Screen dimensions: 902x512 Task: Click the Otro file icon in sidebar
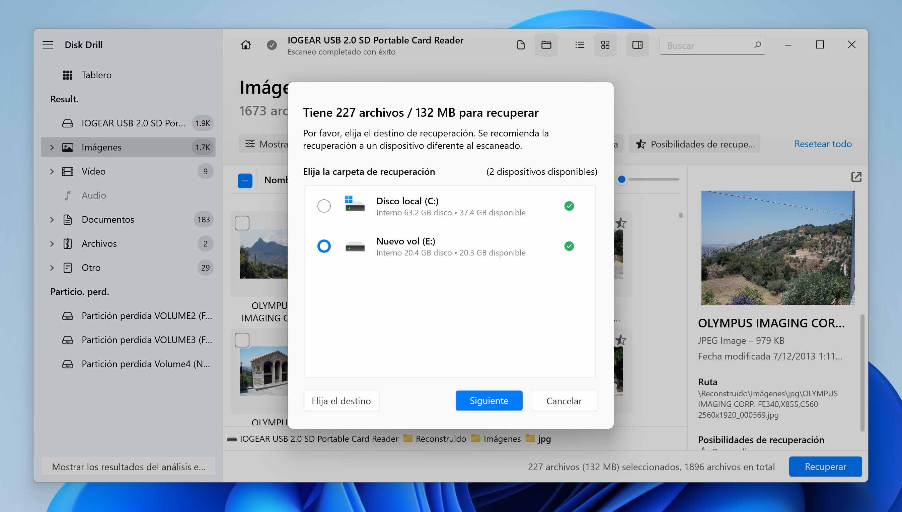click(68, 268)
